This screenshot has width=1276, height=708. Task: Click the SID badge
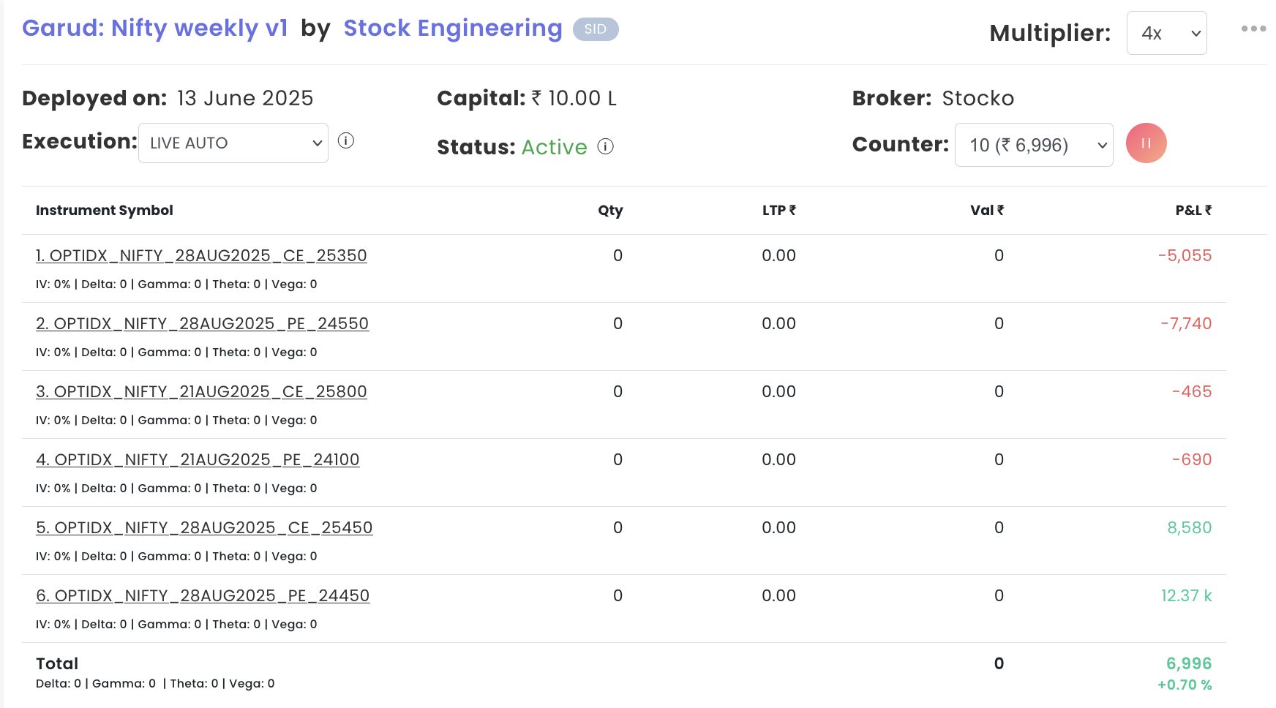point(595,29)
